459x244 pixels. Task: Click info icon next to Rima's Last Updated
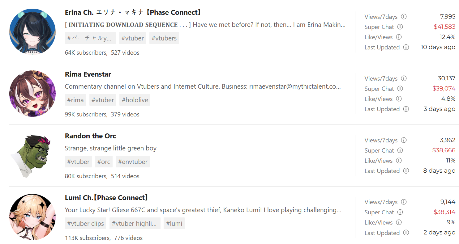point(406,109)
